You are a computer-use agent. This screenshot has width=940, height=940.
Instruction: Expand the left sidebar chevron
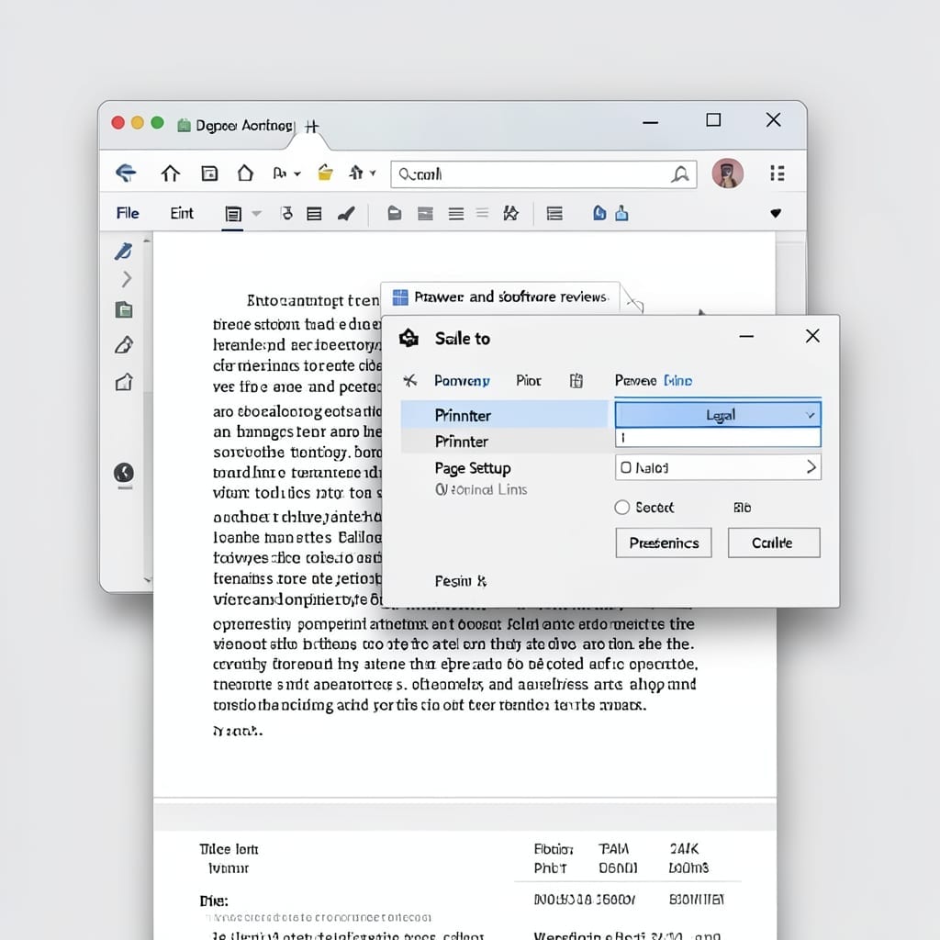[x=127, y=279]
